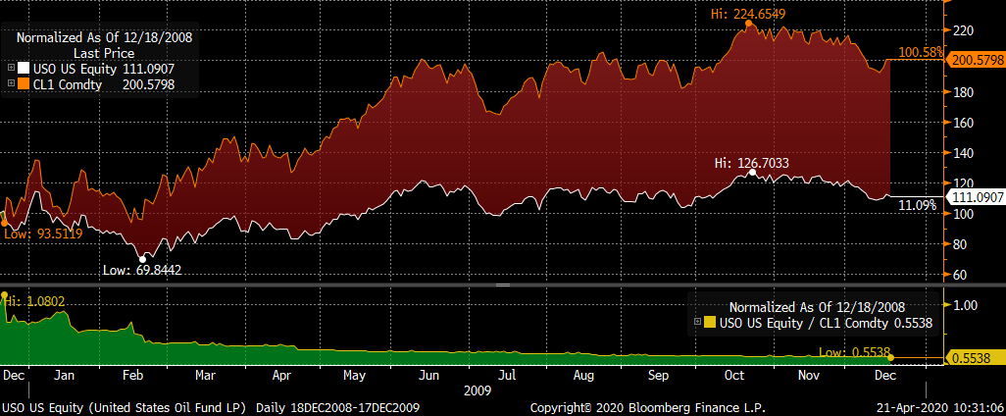Click the white high-point marker dot at 126.7033

(753, 173)
